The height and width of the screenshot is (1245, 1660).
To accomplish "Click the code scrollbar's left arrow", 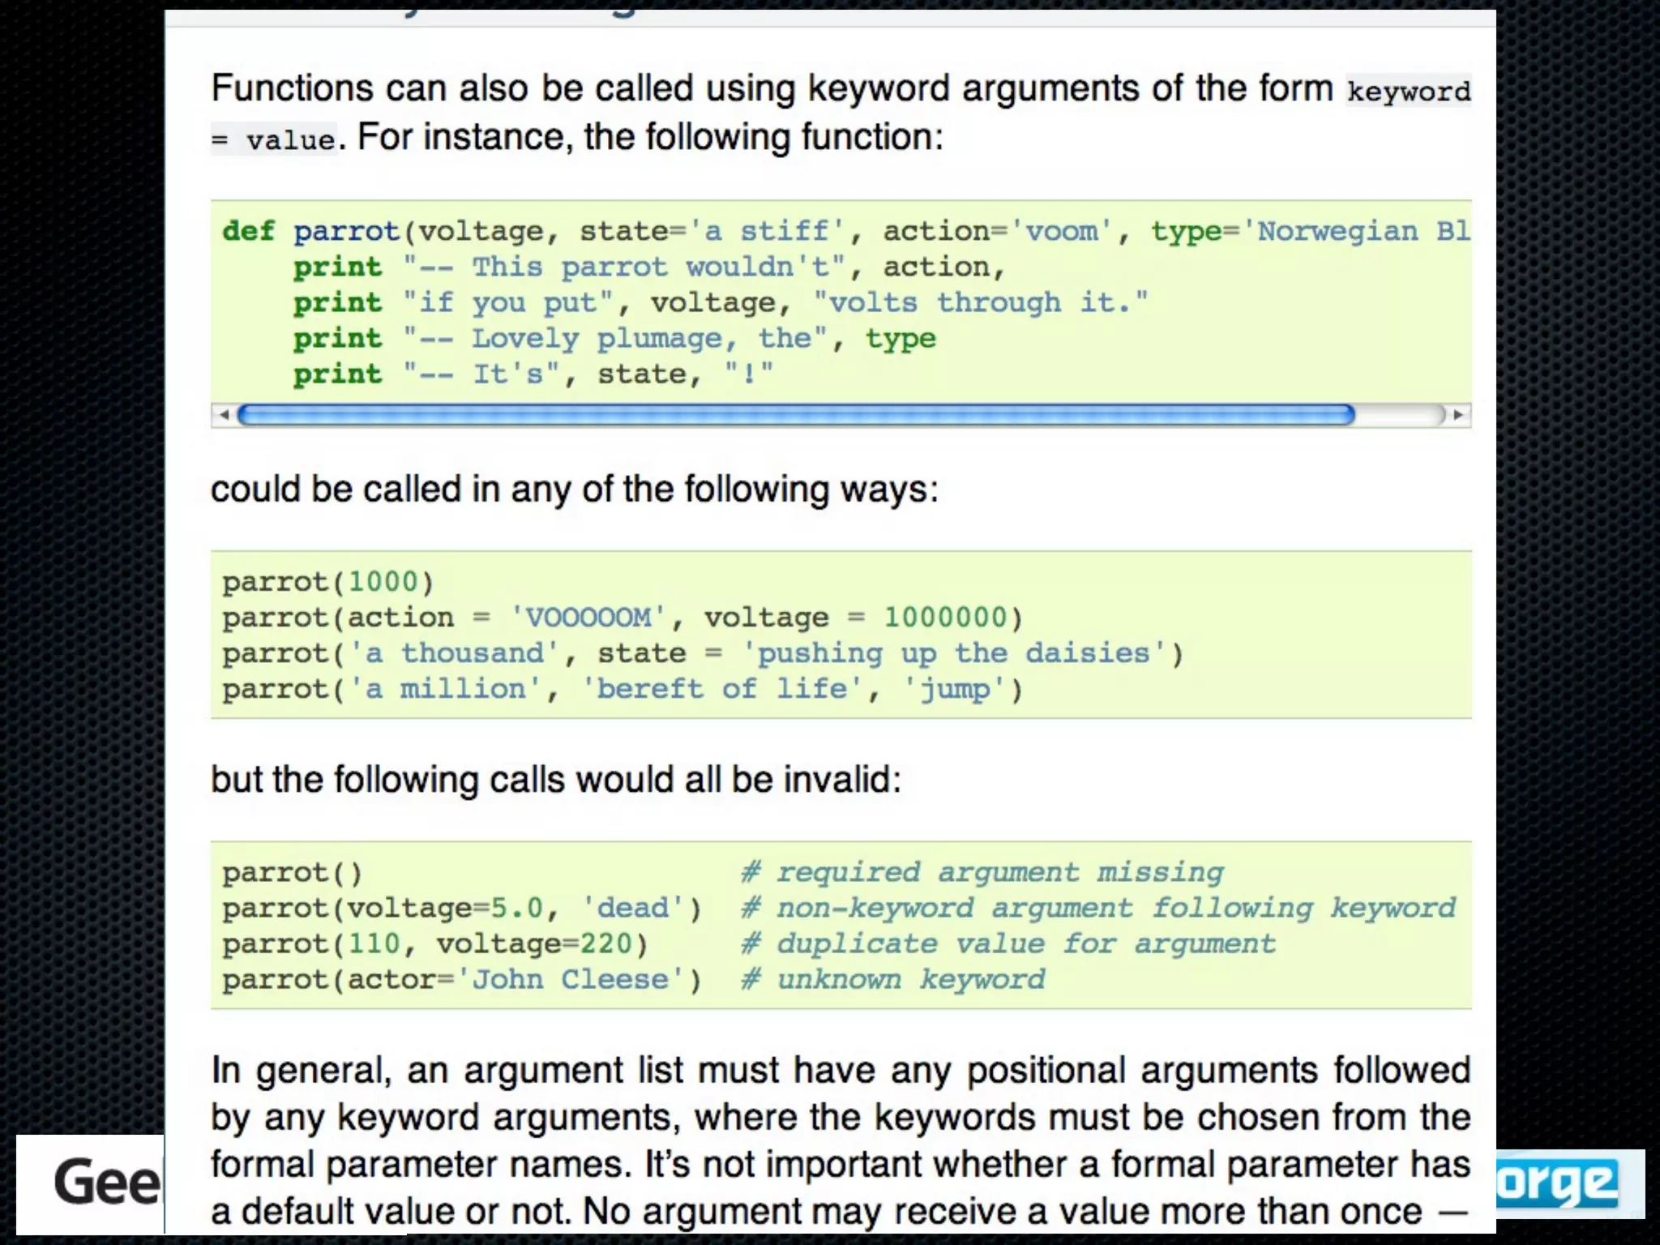I will (x=225, y=415).
